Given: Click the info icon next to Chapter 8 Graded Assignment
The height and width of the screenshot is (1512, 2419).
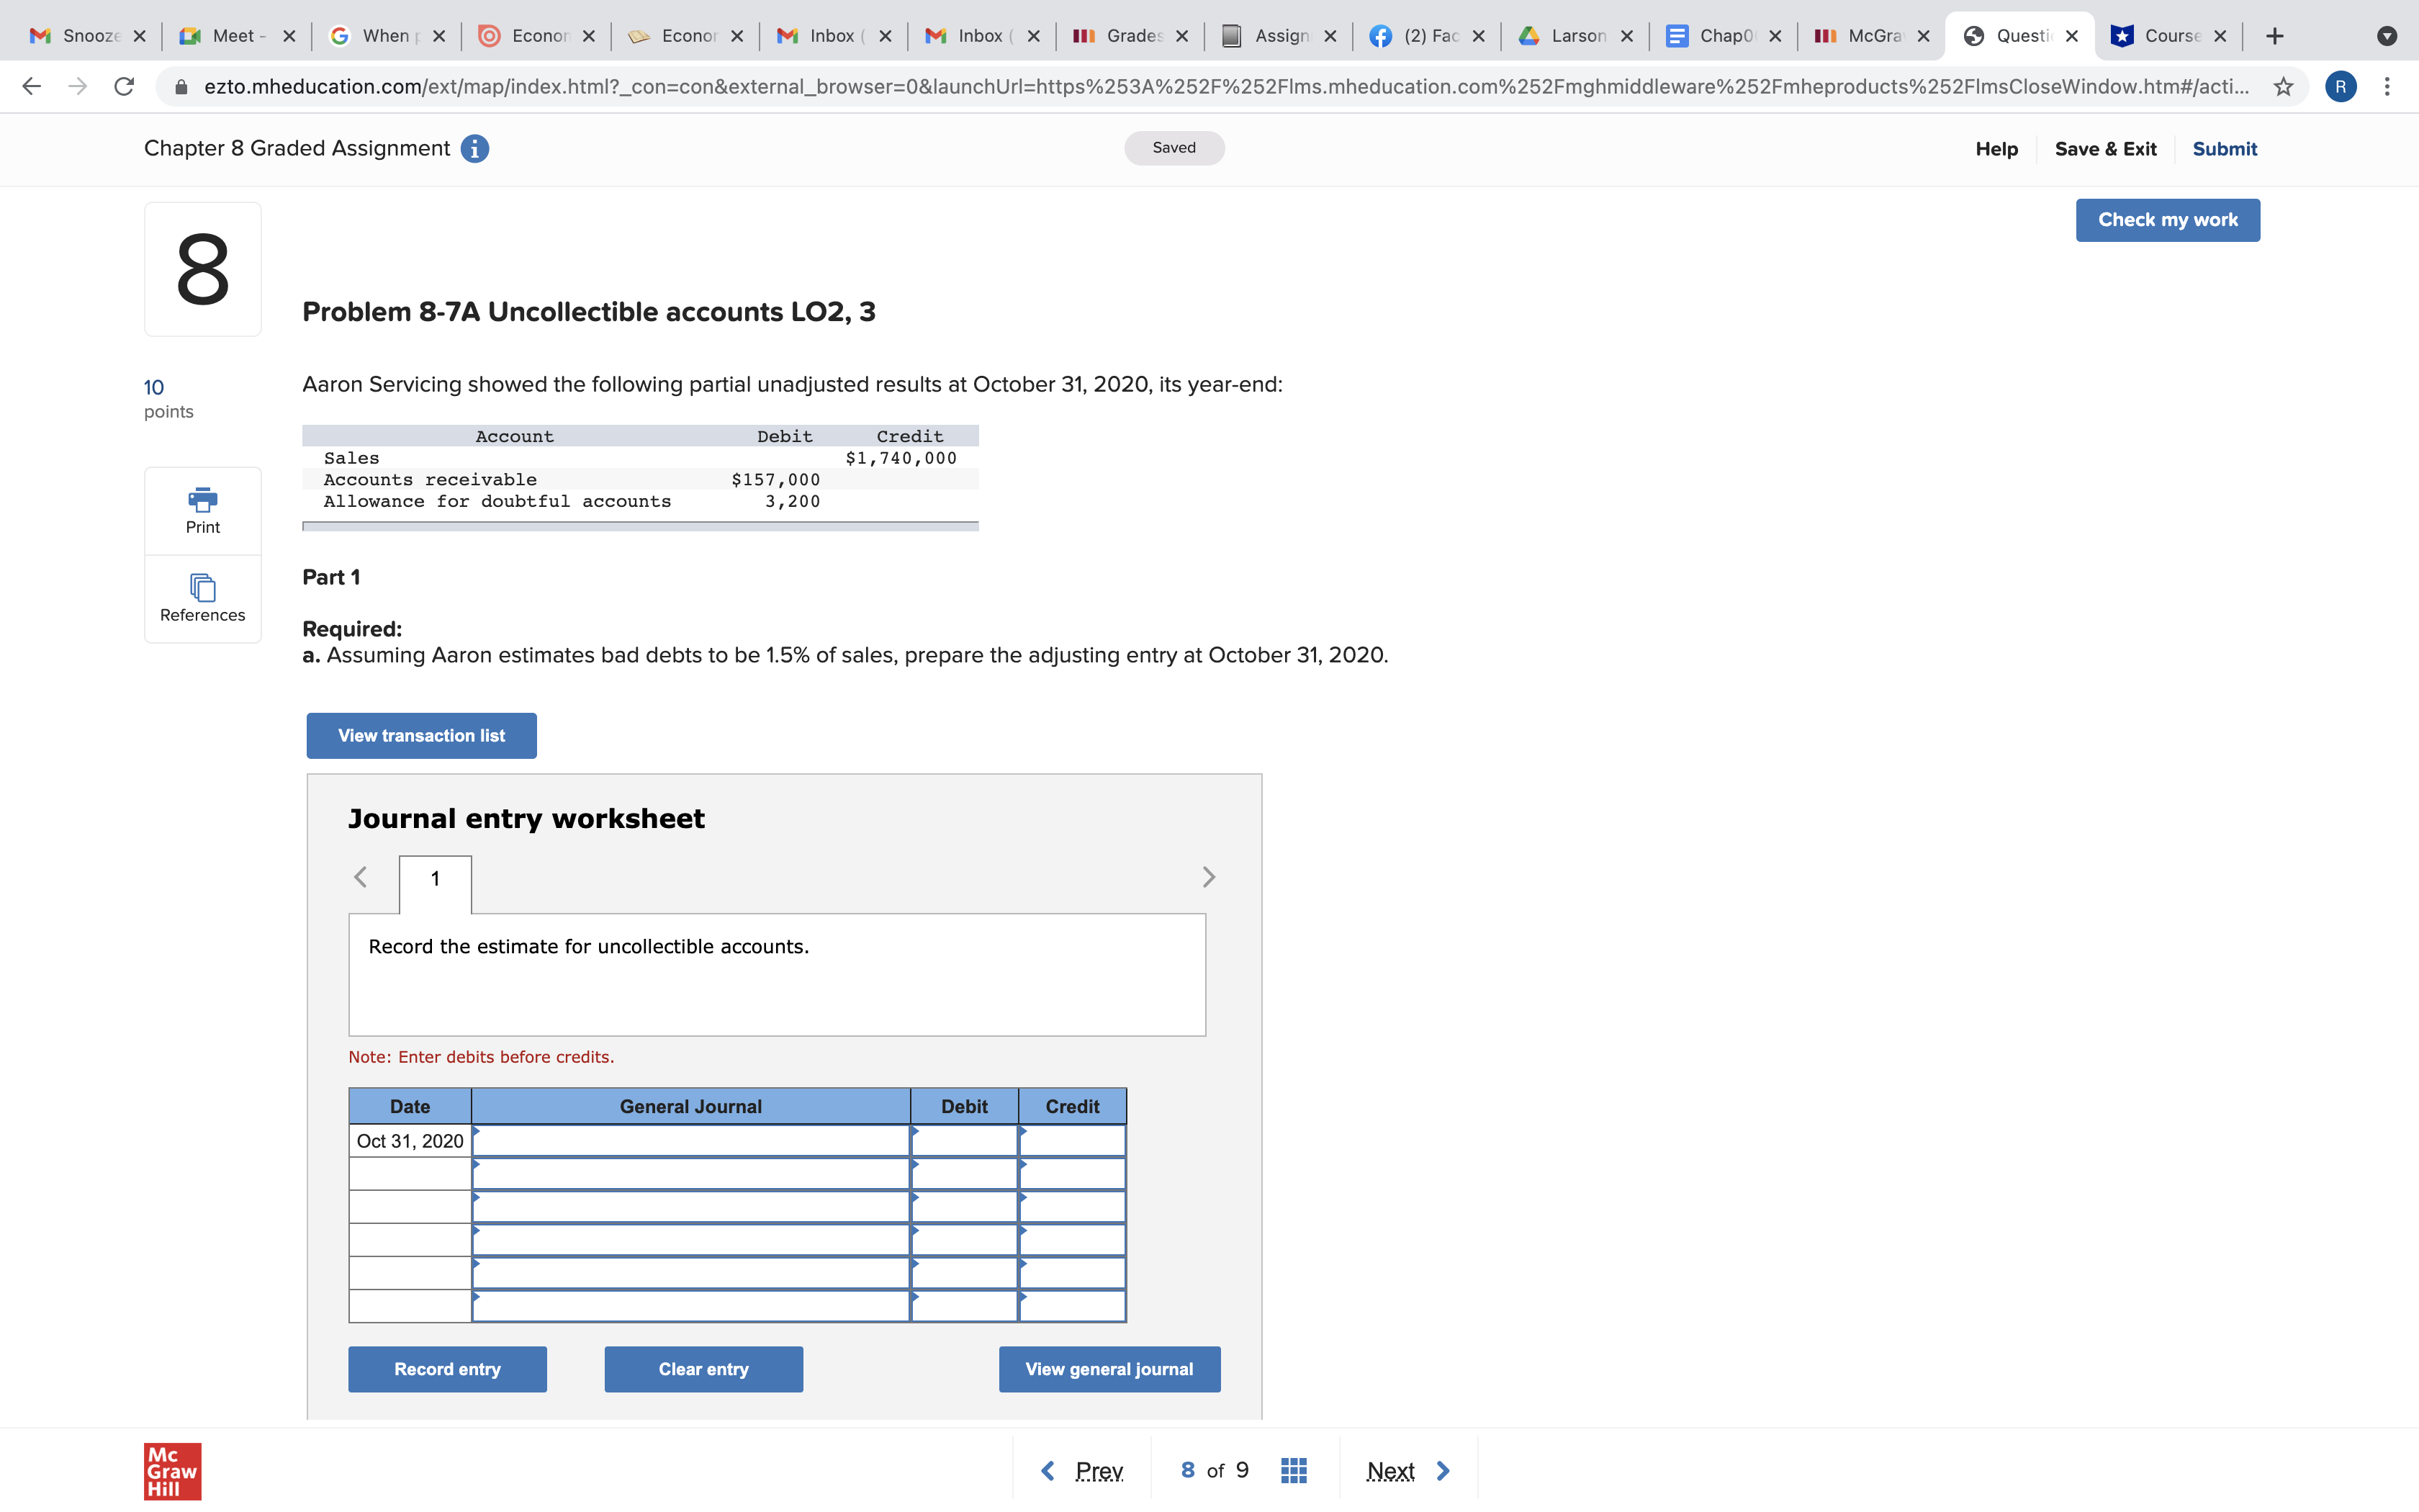Looking at the screenshot, I should tap(474, 148).
